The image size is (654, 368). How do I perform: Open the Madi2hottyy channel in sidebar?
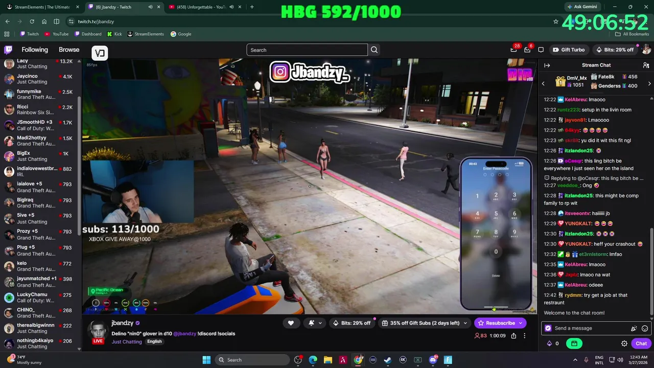click(40, 141)
